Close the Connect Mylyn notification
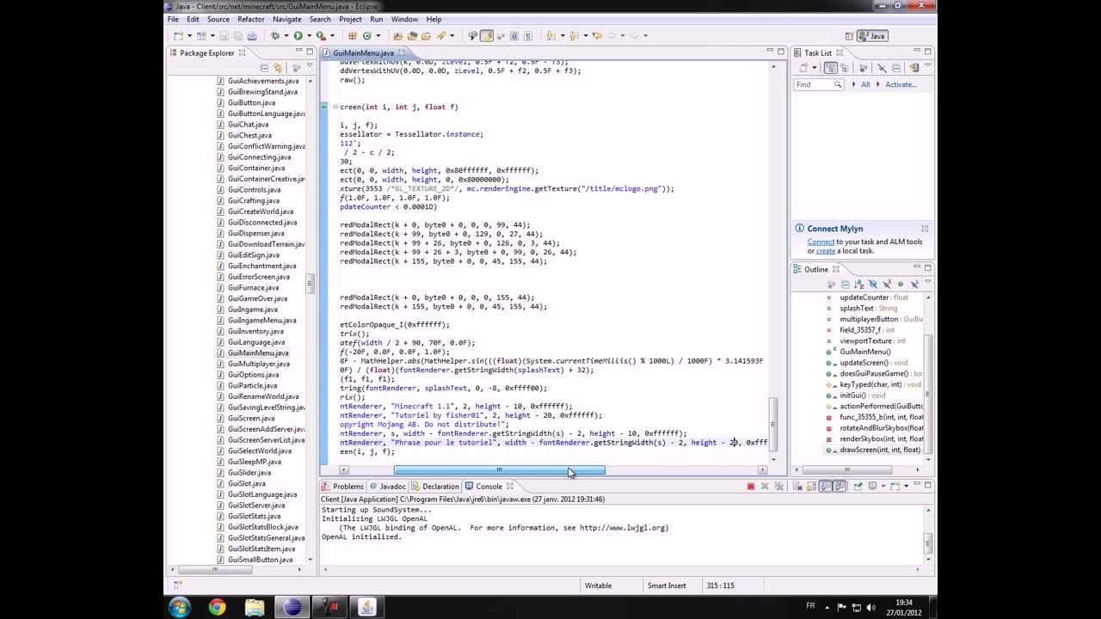The image size is (1101, 619). pos(925,229)
